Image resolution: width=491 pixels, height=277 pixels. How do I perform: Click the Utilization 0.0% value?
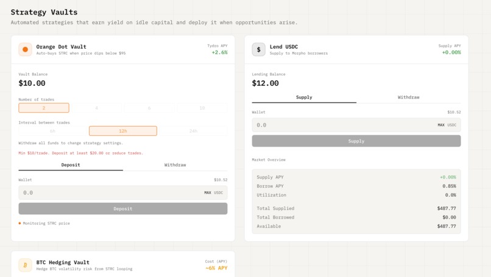click(450, 195)
